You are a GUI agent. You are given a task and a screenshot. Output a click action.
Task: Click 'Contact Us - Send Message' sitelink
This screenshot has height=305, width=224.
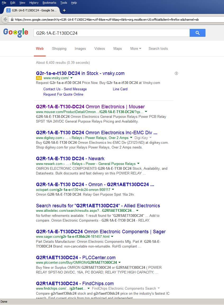(x=65, y=89)
